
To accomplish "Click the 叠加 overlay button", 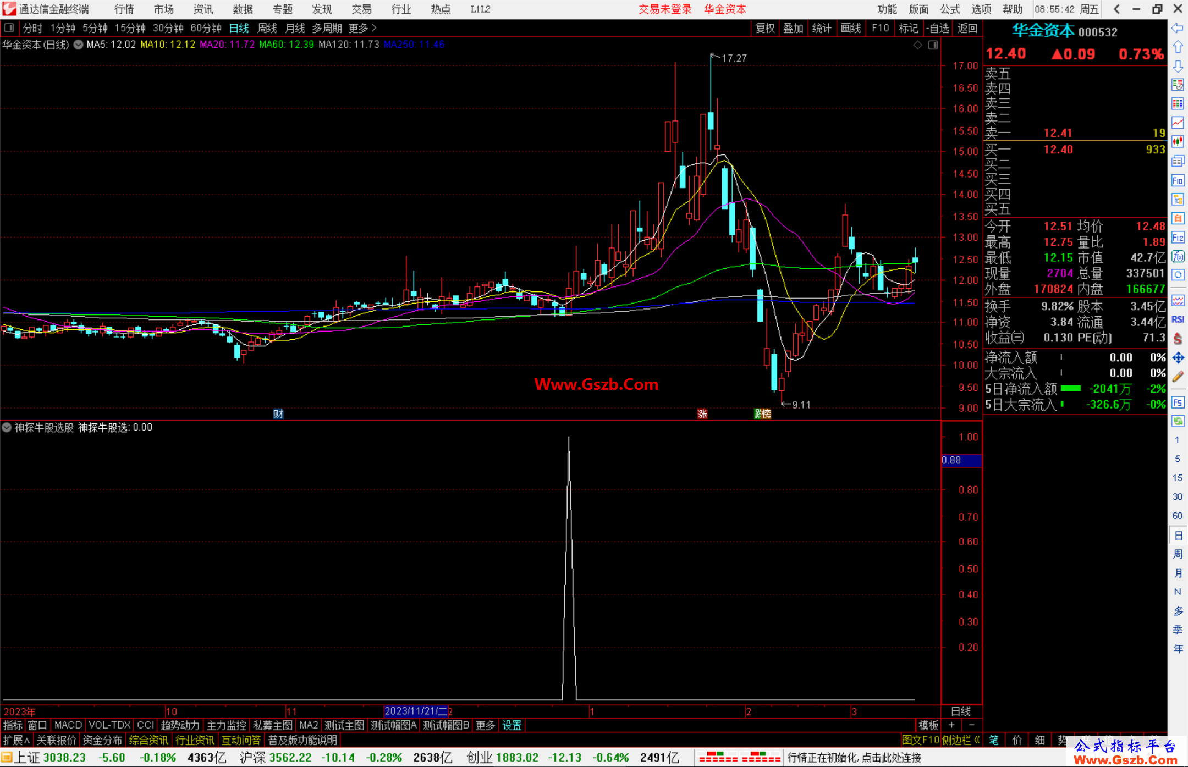I will click(x=794, y=28).
